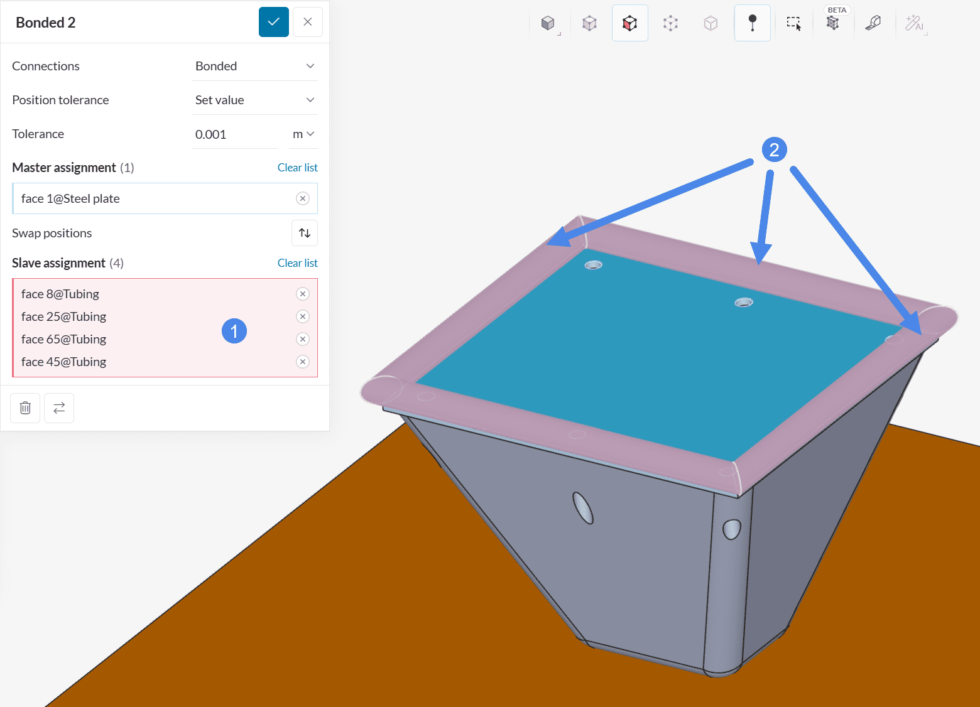Screen dimensions: 980x707
Task: Activate the box select tool
Action: point(793,24)
